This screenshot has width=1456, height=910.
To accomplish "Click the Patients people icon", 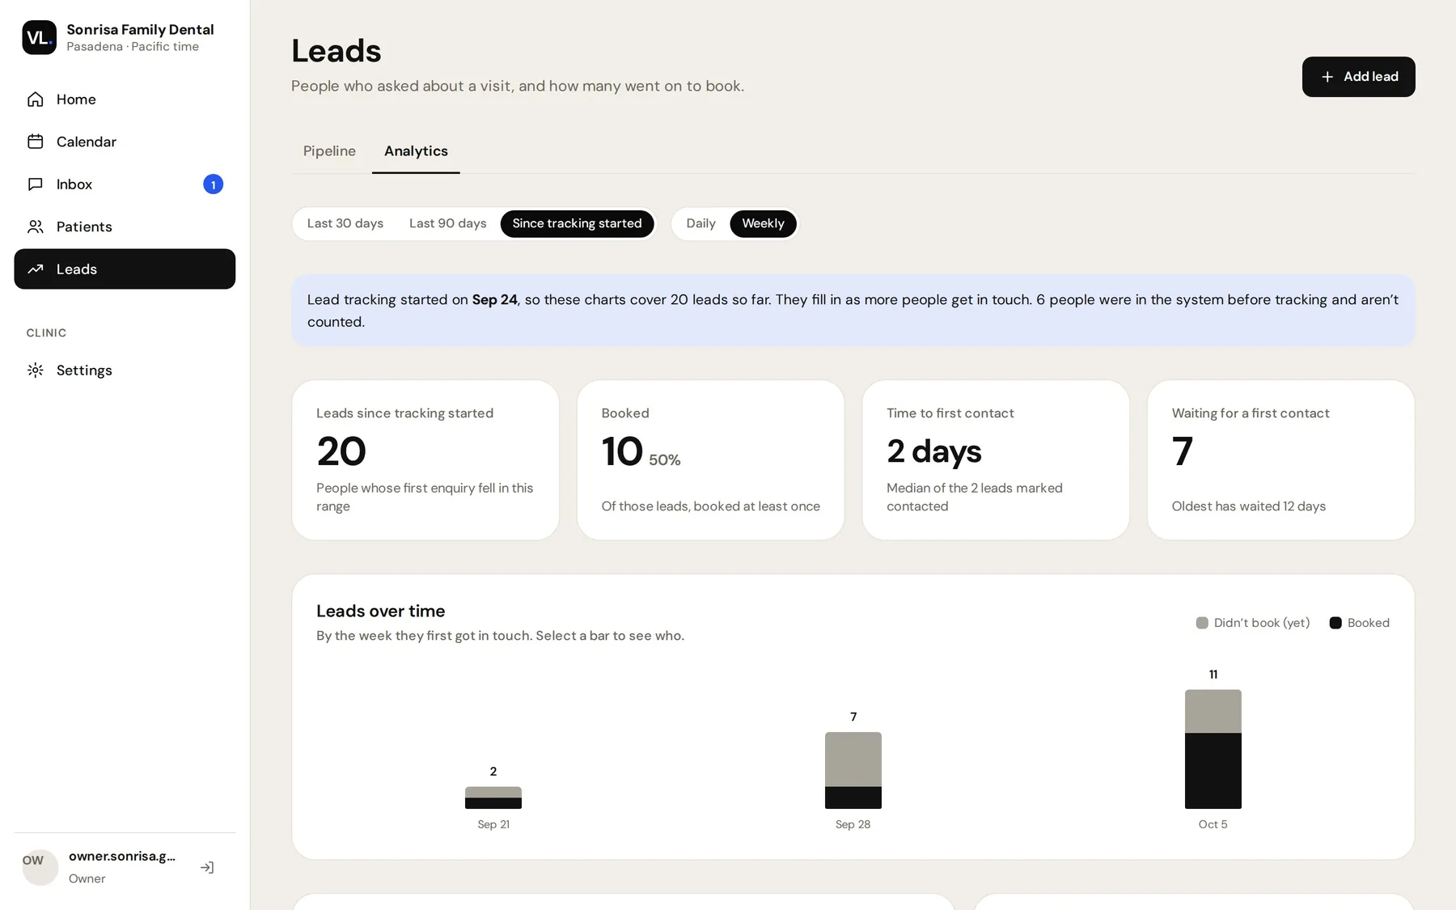I will pos(35,226).
